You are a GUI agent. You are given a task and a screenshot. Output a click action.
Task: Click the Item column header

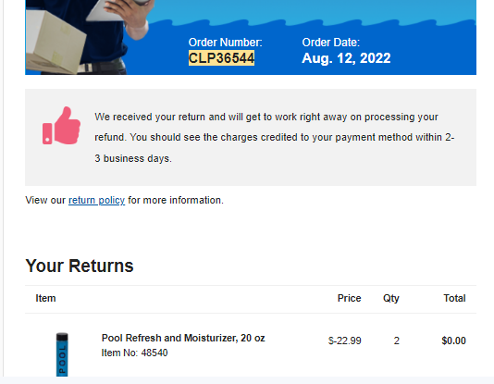(45, 298)
